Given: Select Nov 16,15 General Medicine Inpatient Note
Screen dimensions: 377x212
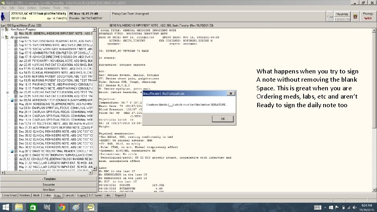Looking at the screenshot, I should click(55, 33).
